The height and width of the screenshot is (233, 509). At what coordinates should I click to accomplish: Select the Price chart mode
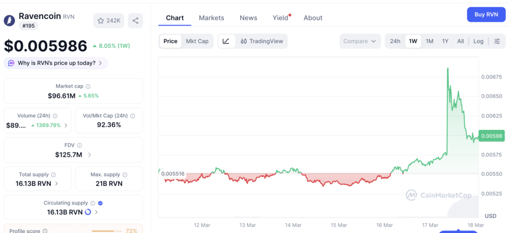coord(170,41)
